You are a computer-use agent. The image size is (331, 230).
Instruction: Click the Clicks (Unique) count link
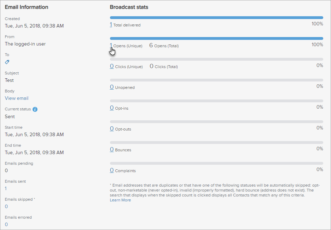(112, 66)
